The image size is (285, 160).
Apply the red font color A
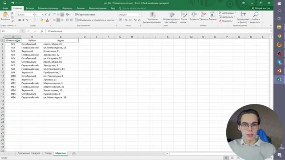point(47,20)
